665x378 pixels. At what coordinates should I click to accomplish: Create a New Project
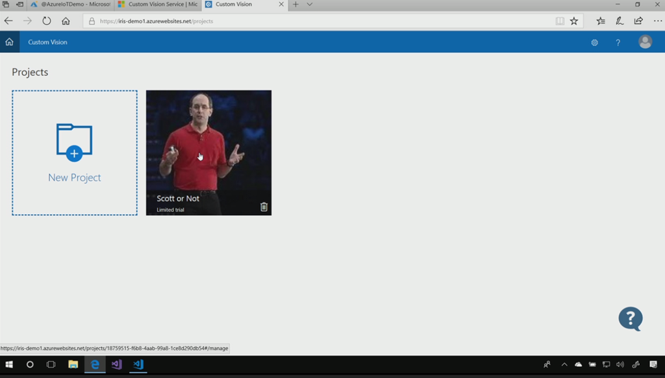click(x=75, y=153)
